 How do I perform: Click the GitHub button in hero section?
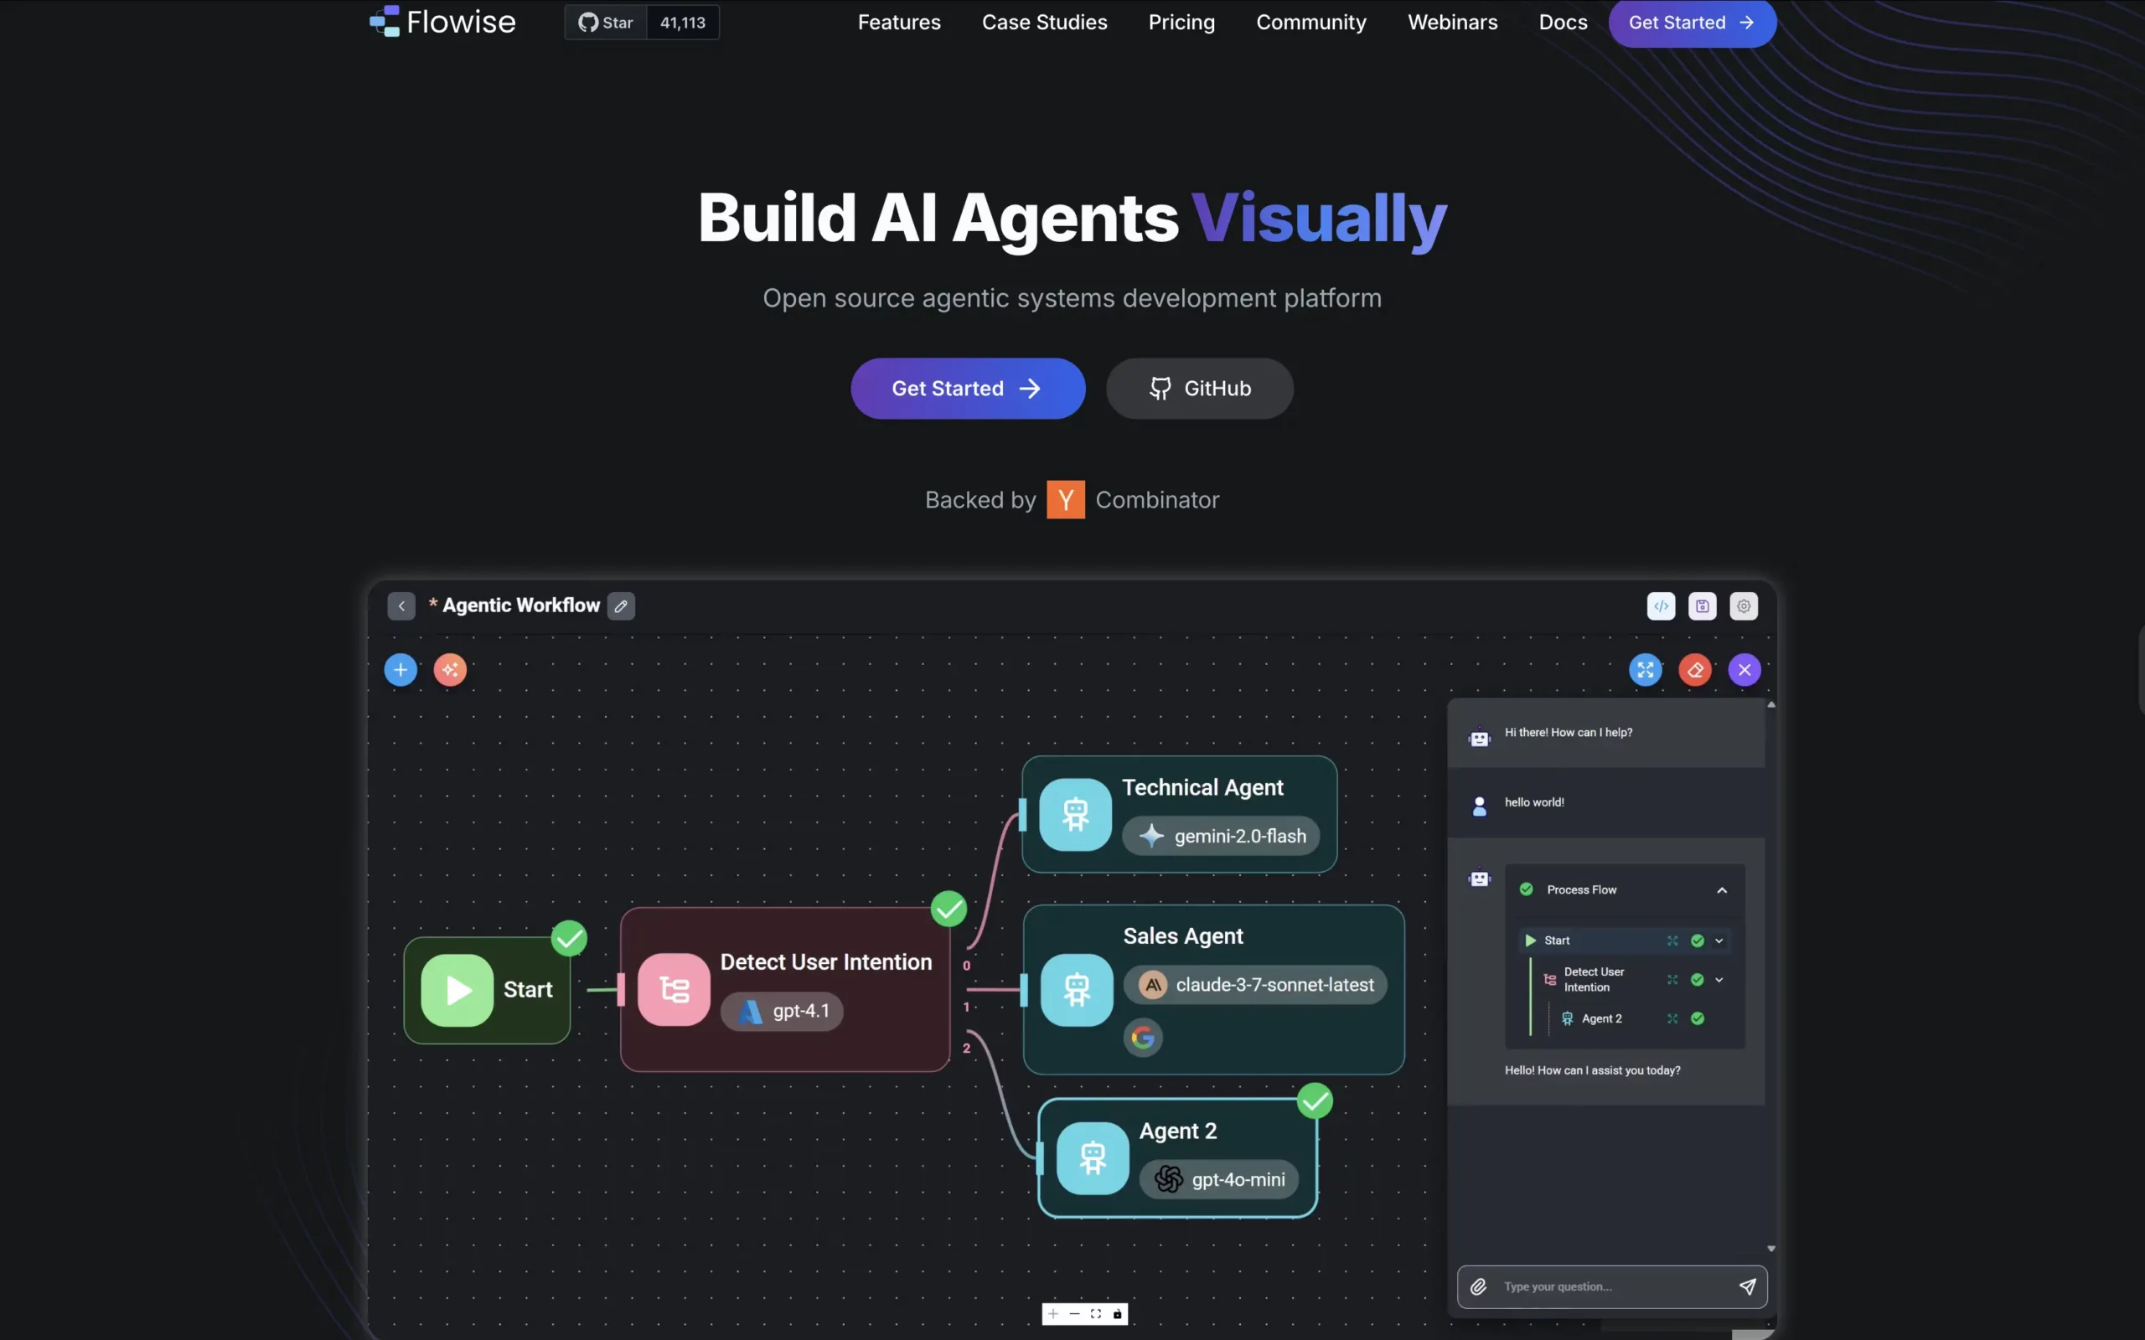1199,388
